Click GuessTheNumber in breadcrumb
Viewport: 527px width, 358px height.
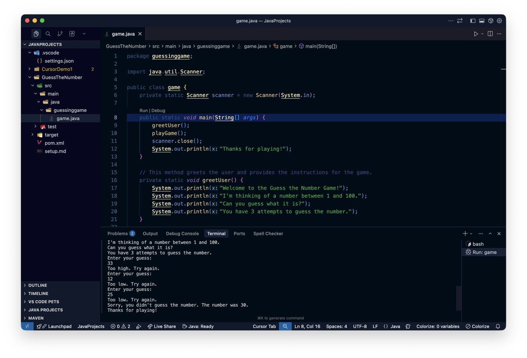click(x=126, y=46)
